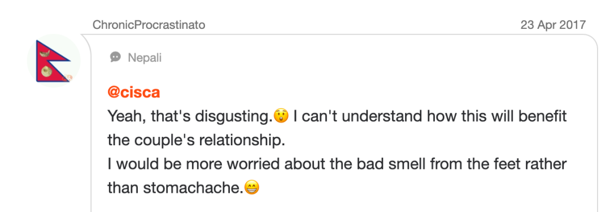Click the line "the couple's relationship."
The image size is (610, 212).
[197, 141]
